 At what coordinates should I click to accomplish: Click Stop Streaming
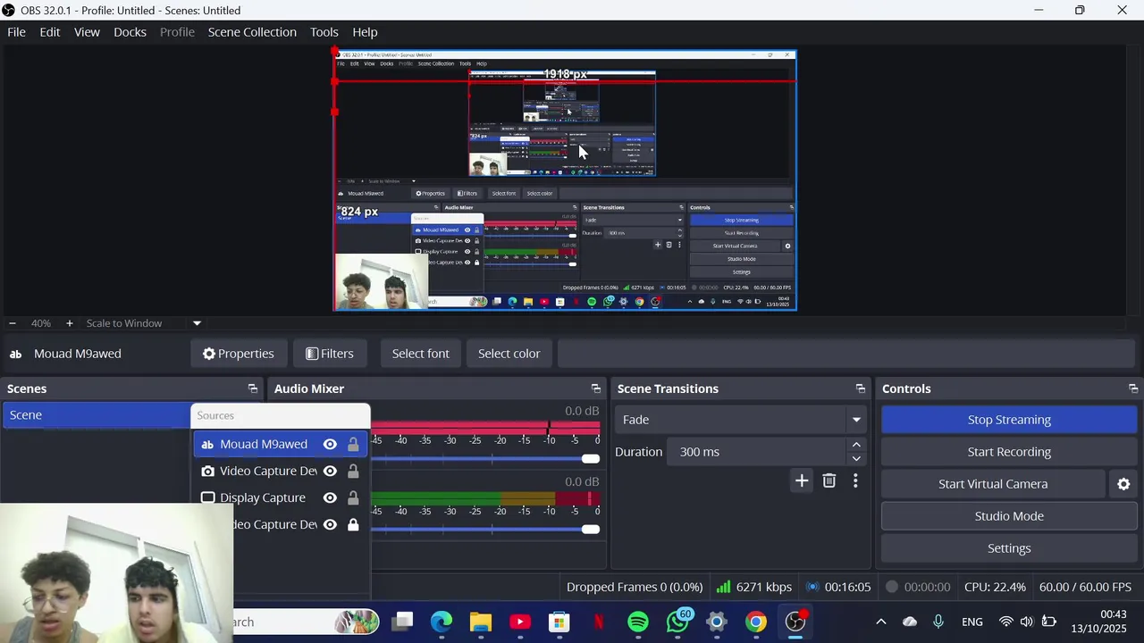tap(1009, 420)
